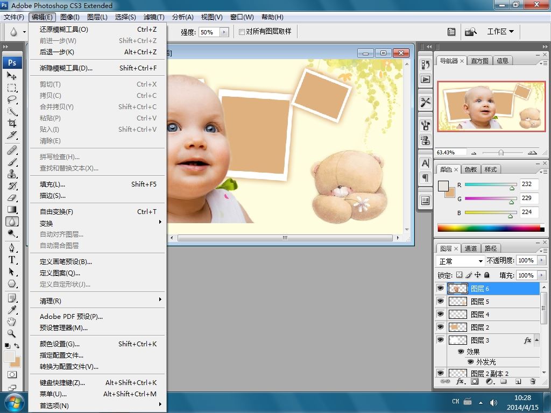Open the Windows Start button

[14, 402]
